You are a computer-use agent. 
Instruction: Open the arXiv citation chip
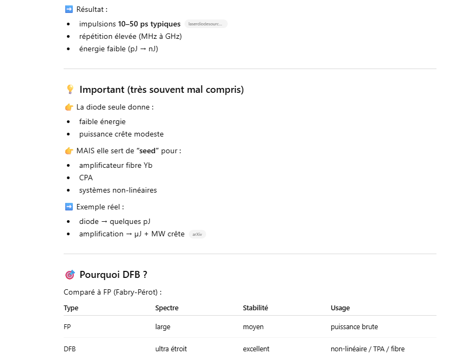197,234
